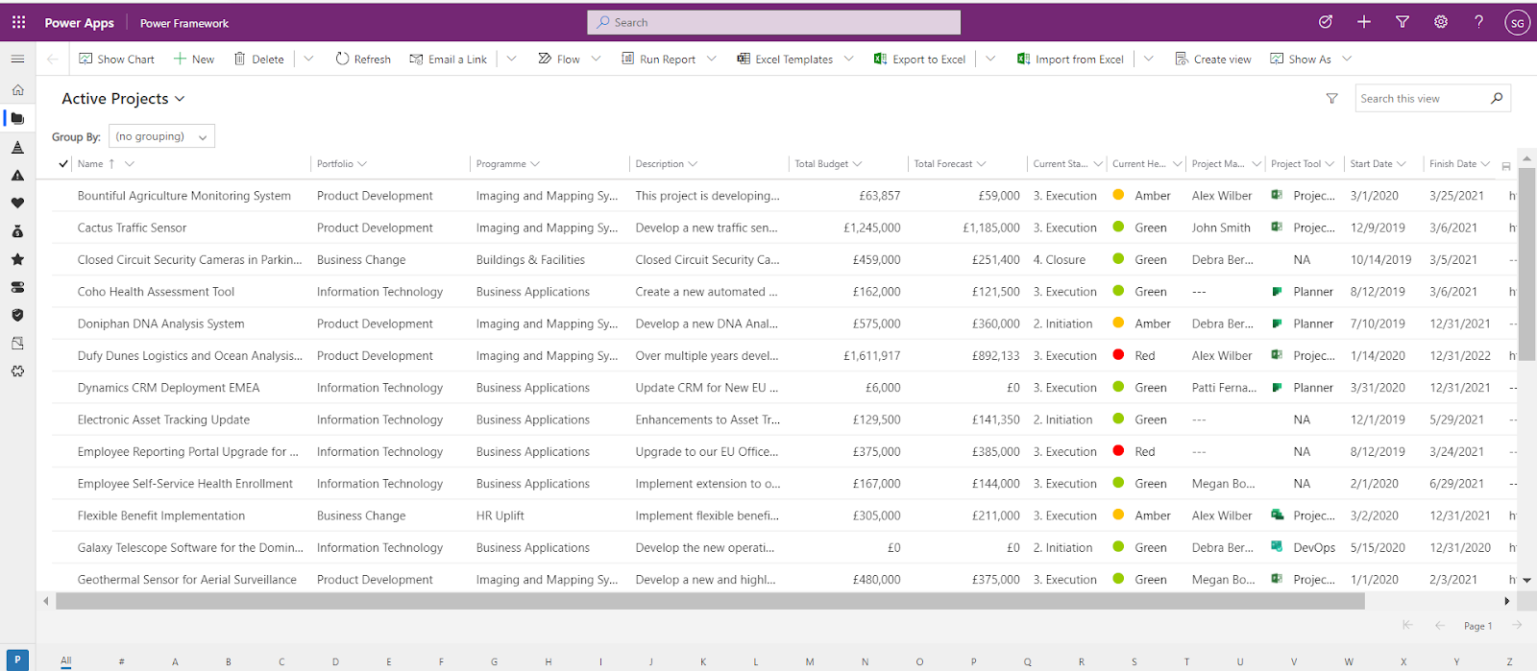Click Email a Link

(448, 59)
